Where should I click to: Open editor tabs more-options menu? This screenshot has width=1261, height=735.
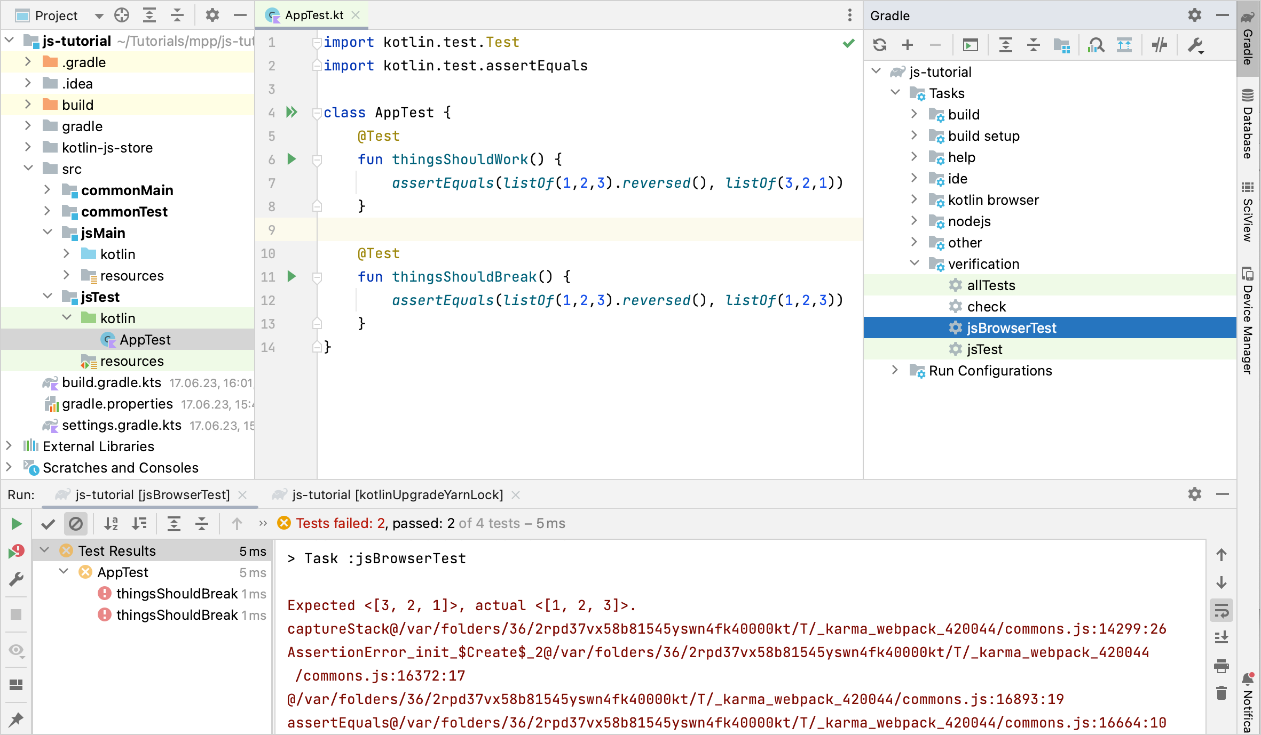tap(850, 15)
